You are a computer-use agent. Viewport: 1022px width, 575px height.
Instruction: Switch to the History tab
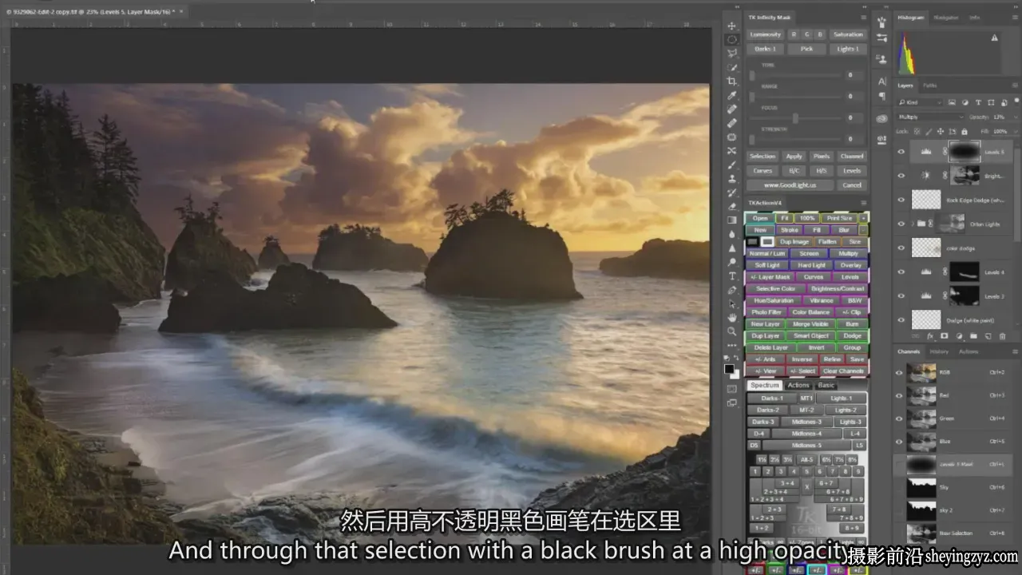(x=939, y=351)
